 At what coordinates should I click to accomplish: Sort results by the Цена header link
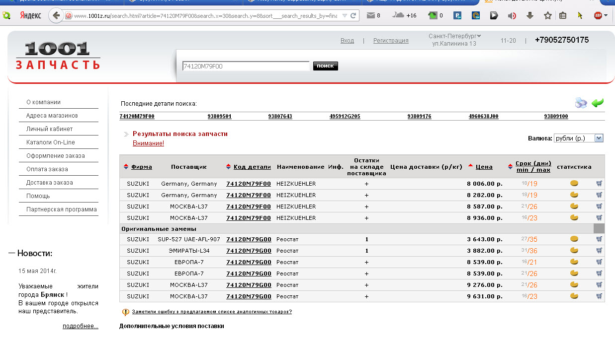484,167
